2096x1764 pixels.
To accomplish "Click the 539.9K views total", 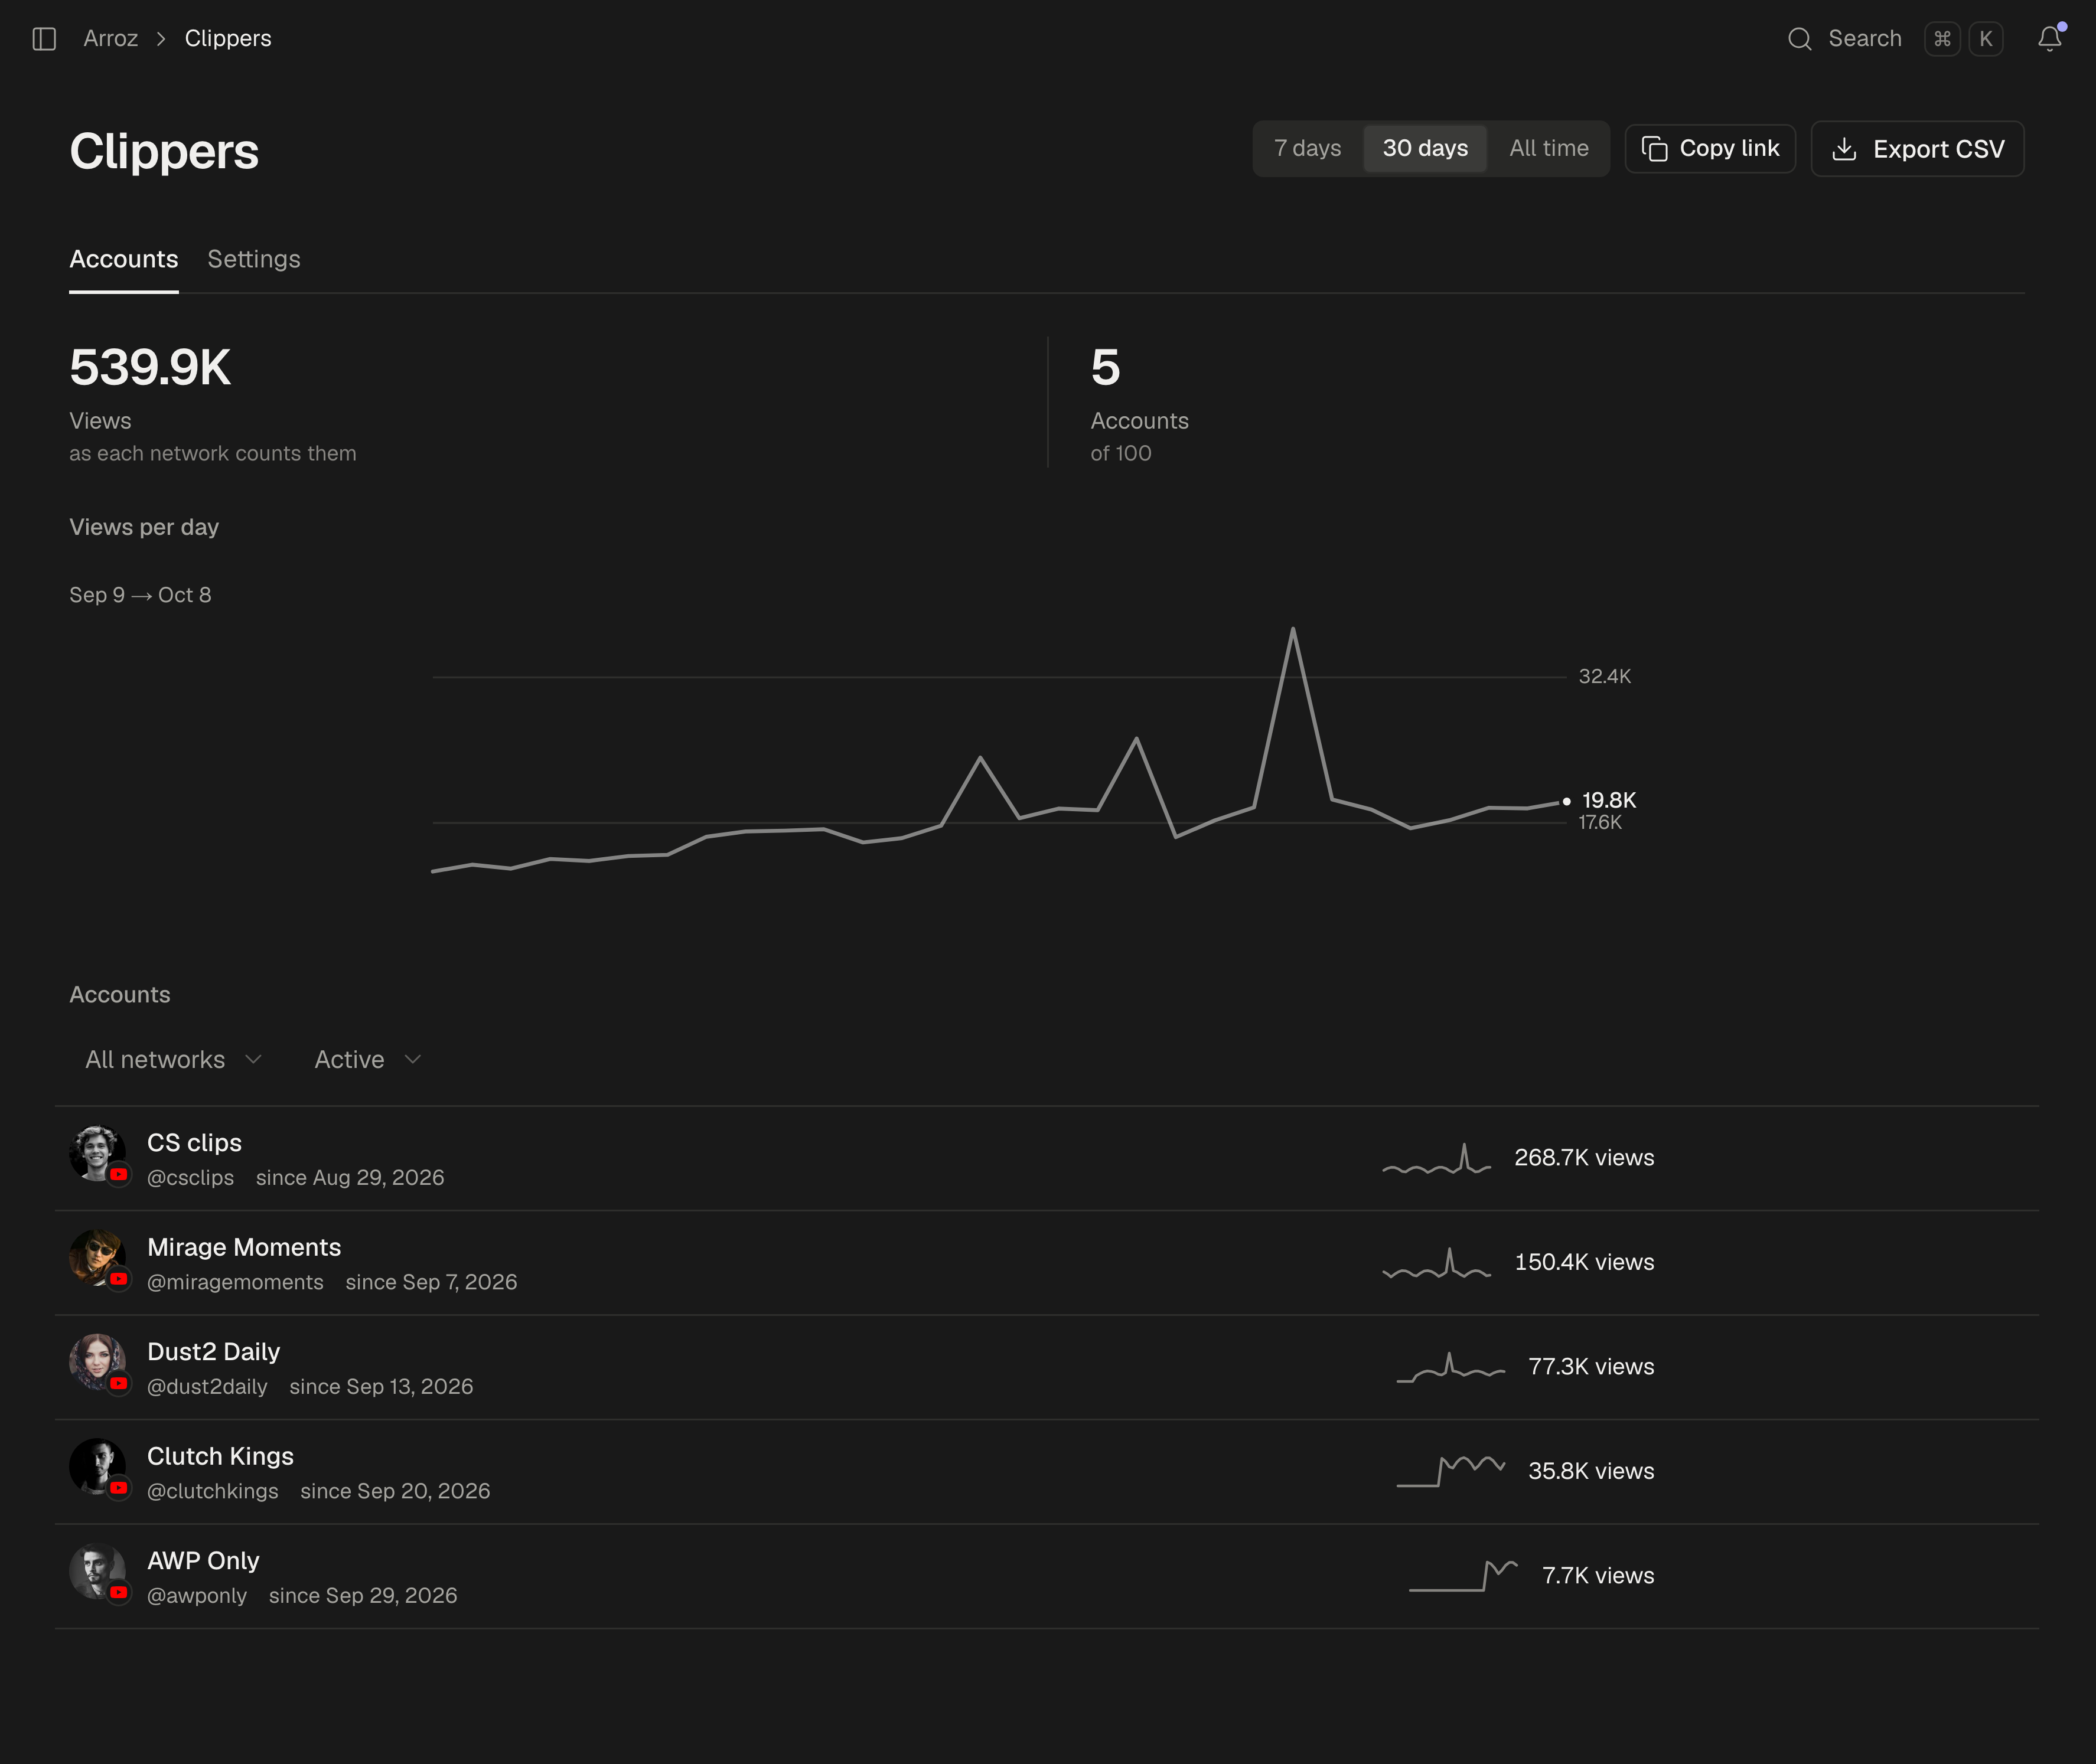I will point(150,368).
